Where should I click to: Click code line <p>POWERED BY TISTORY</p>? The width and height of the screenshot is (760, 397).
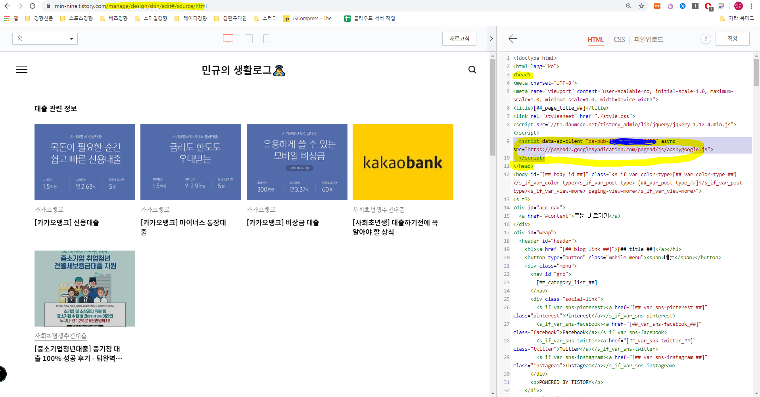567,382
